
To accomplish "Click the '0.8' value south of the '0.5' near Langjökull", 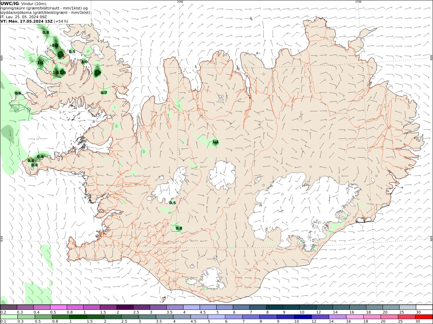I will pyautogui.click(x=179, y=228).
